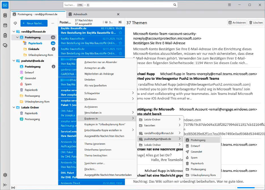The width and height of the screenshot is (265, 190).
Task: Click the message list display options icon
Action: pyautogui.click(x=120, y=22)
